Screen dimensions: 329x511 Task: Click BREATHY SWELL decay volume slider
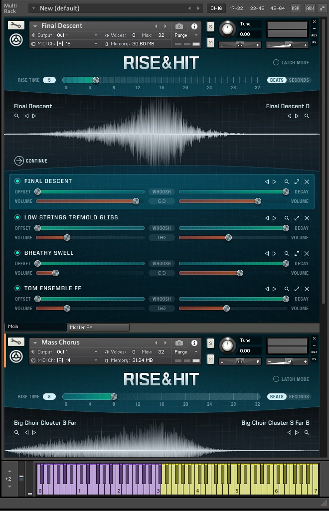pyautogui.click(x=233, y=273)
